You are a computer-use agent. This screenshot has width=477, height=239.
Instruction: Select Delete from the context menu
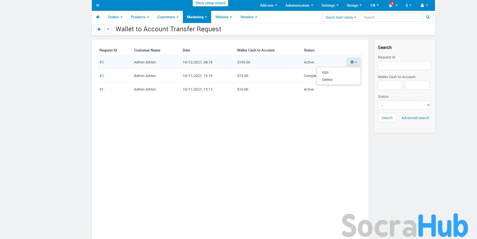(x=327, y=79)
